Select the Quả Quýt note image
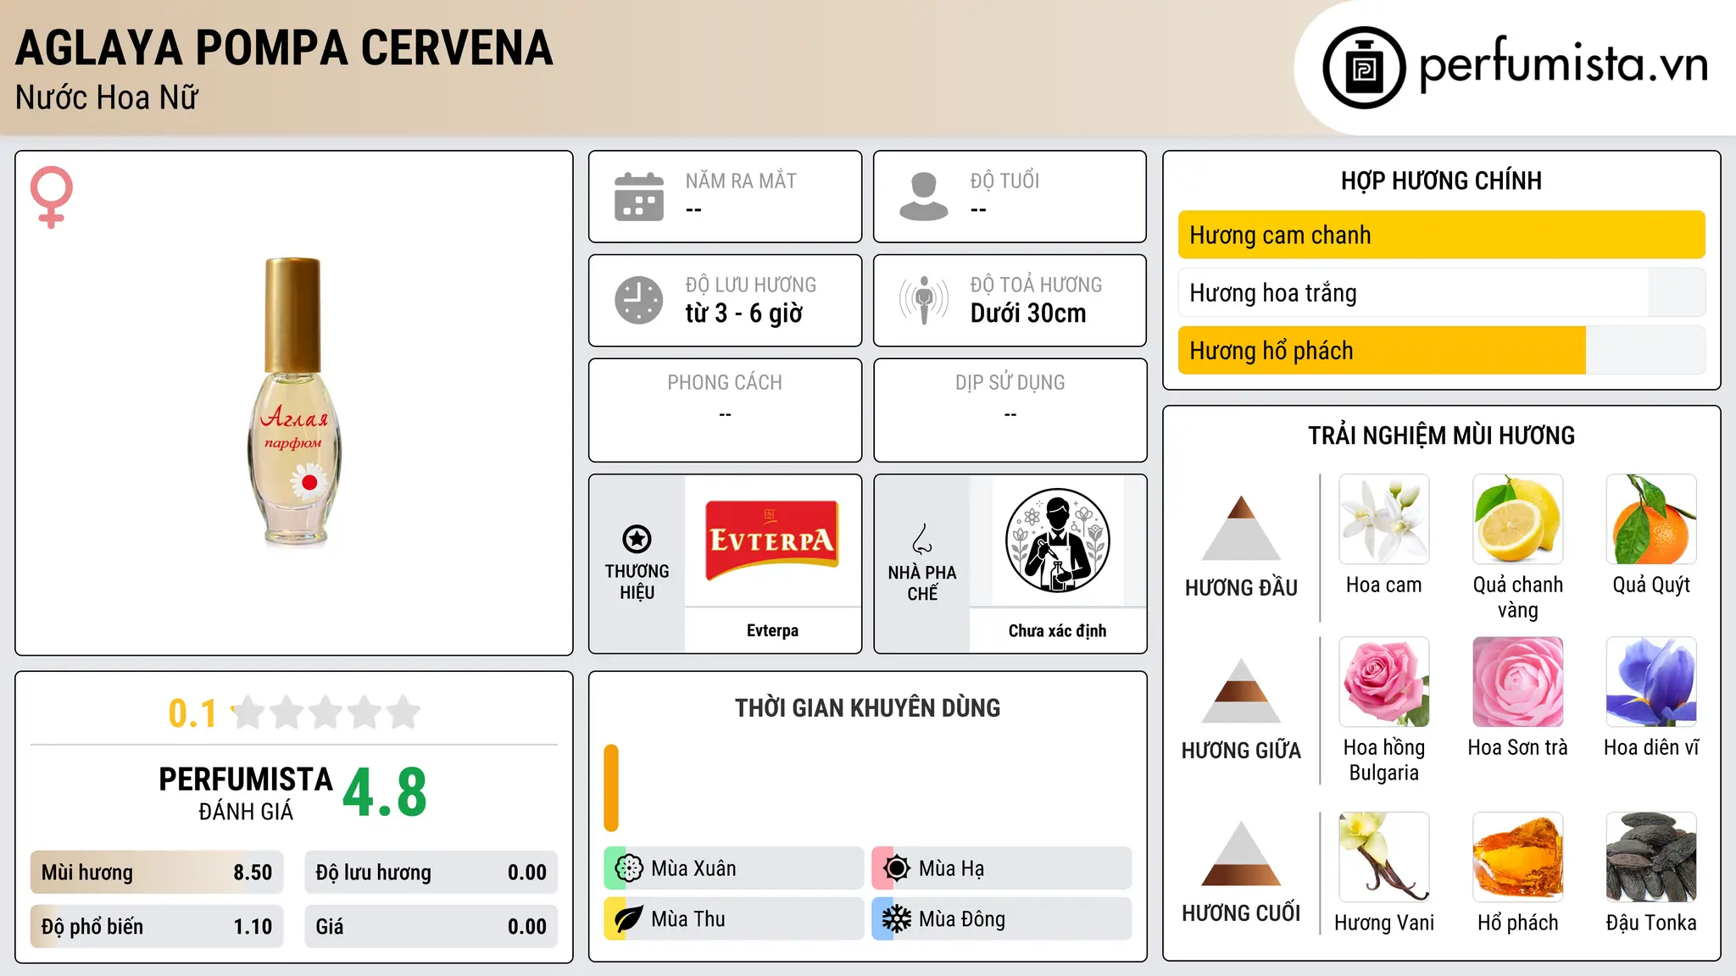 coord(1651,519)
